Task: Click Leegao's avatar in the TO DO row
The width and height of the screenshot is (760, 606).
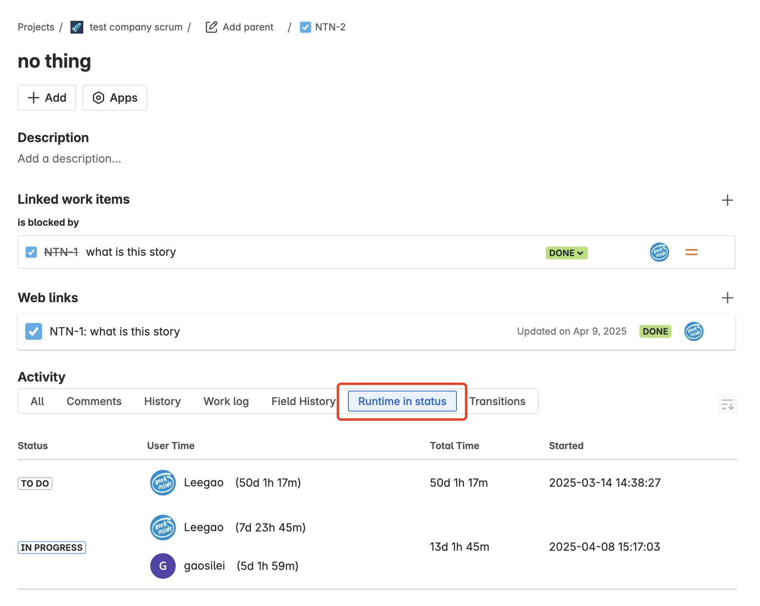Action: coord(163,483)
